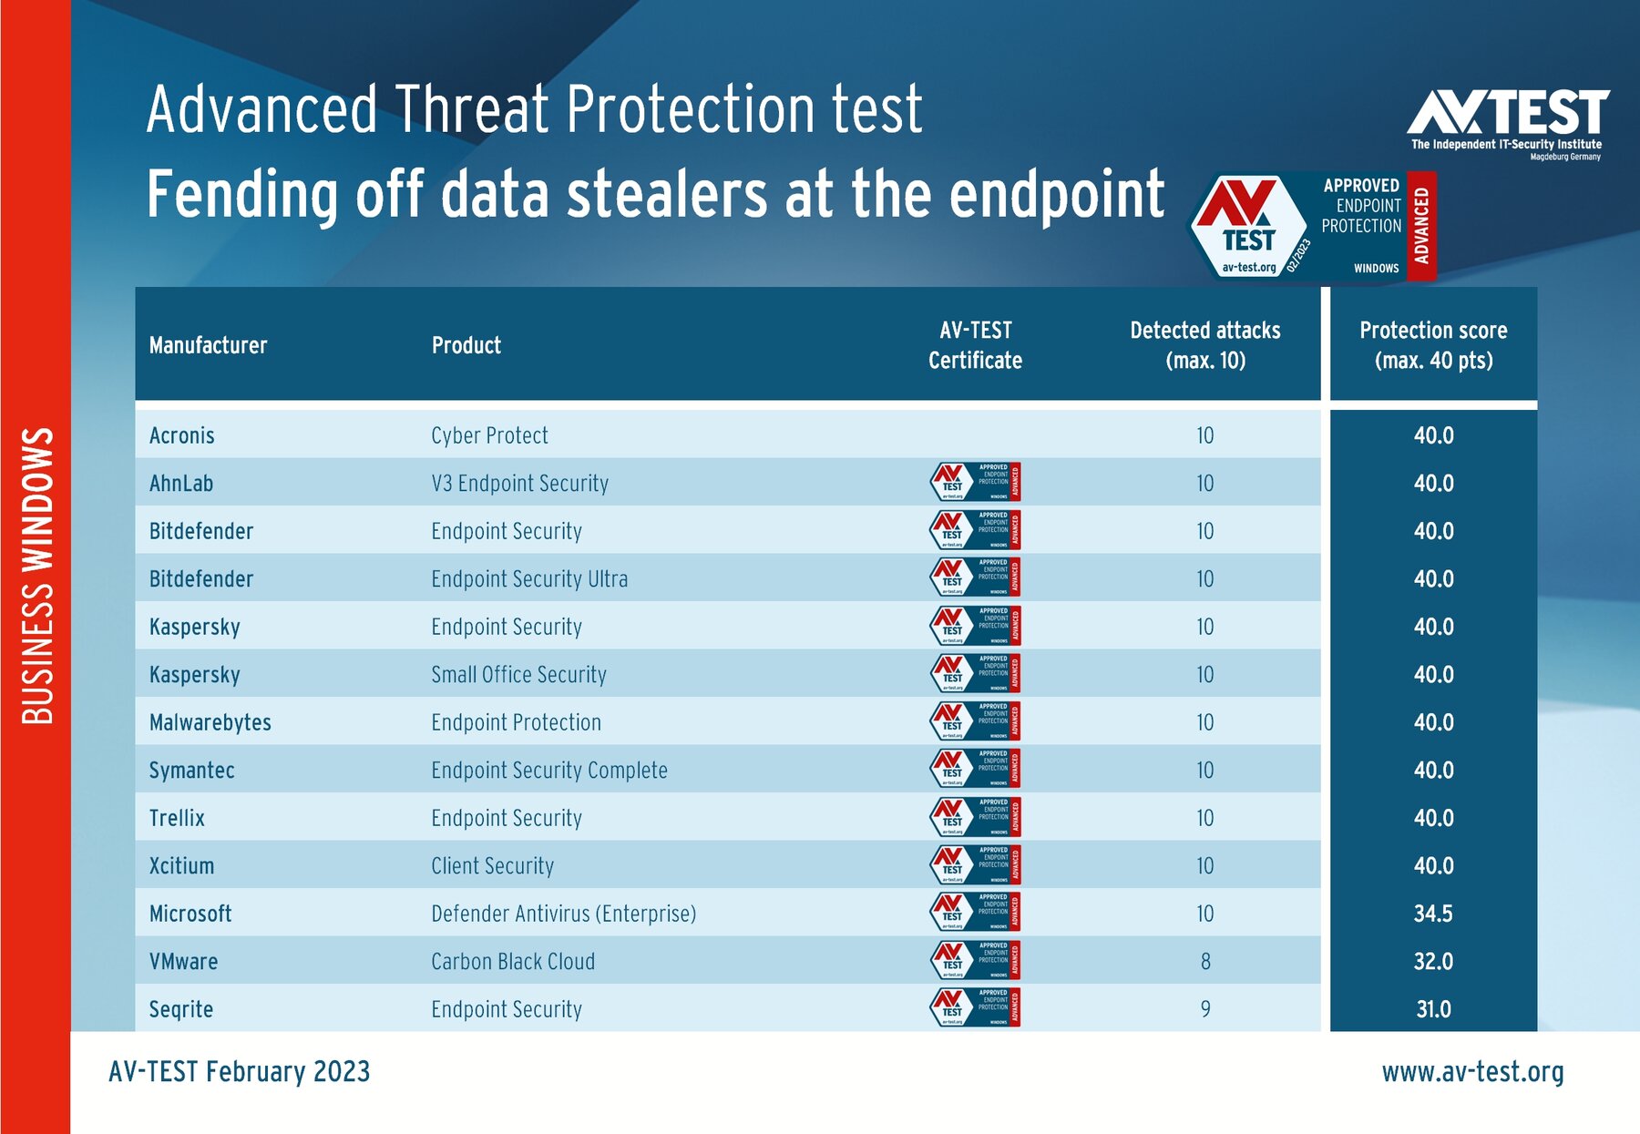This screenshot has width=1640, height=1134.
Task: Click the certificate badge for Bitdefender Endpoint Security Ultra
Action: [975, 578]
